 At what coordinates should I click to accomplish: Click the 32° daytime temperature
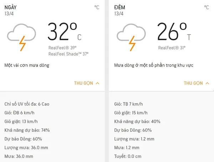pos(62,31)
